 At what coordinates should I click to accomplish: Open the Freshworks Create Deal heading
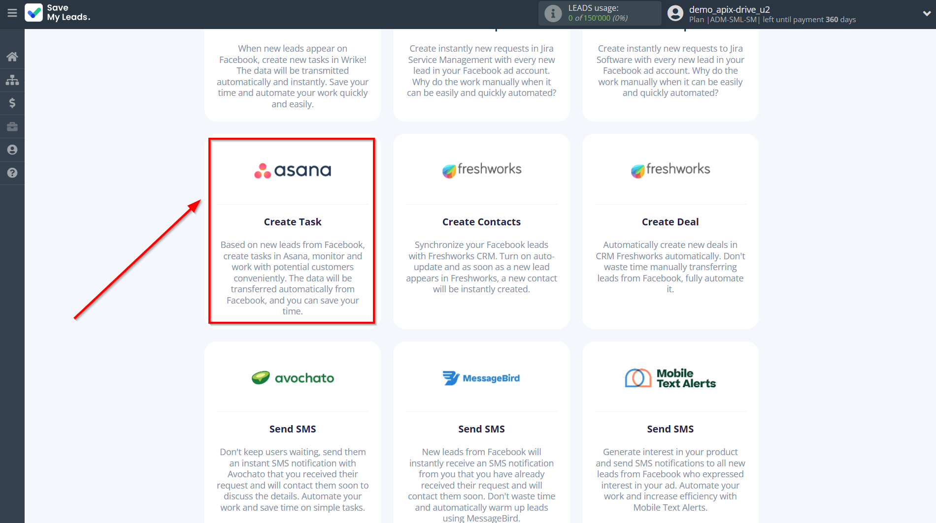(670, 222)
